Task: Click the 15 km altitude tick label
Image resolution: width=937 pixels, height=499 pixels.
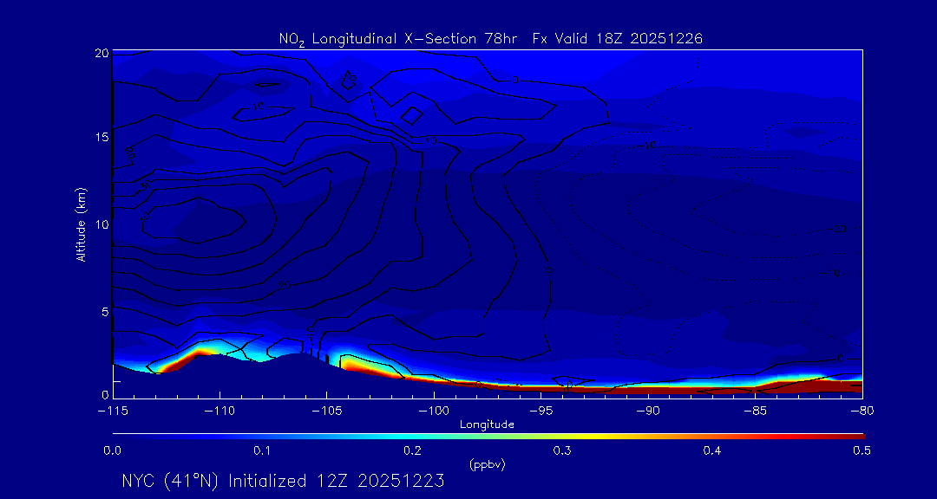Action: [100, 137]
